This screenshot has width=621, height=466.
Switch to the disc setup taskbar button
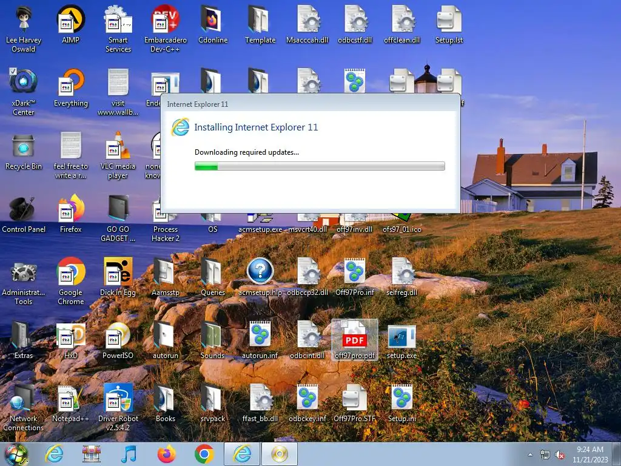point(279,454)
